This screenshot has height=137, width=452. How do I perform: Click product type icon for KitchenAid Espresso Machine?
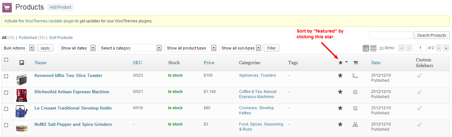[355, 92]
